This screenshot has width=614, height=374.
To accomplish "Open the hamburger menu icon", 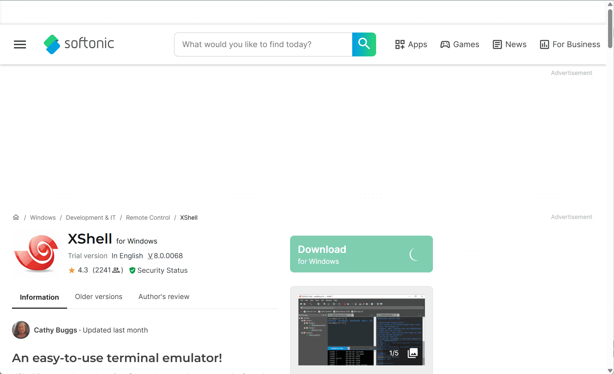I will coord(20,44).
